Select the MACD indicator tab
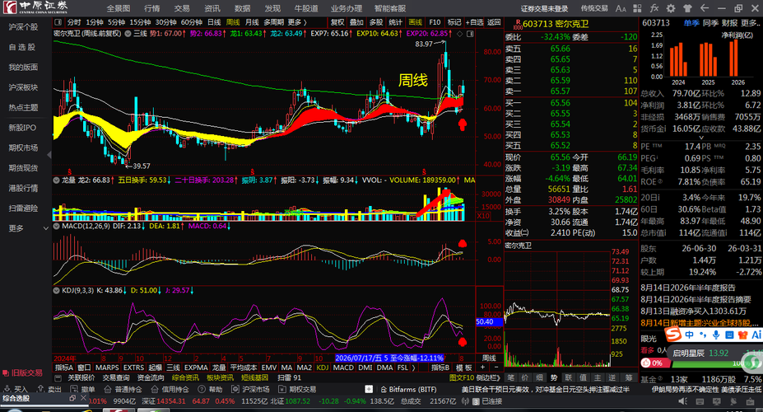Image resolution: width=763 pixels, height=412 pixels. pyautogui.click(x=343, y=368)
